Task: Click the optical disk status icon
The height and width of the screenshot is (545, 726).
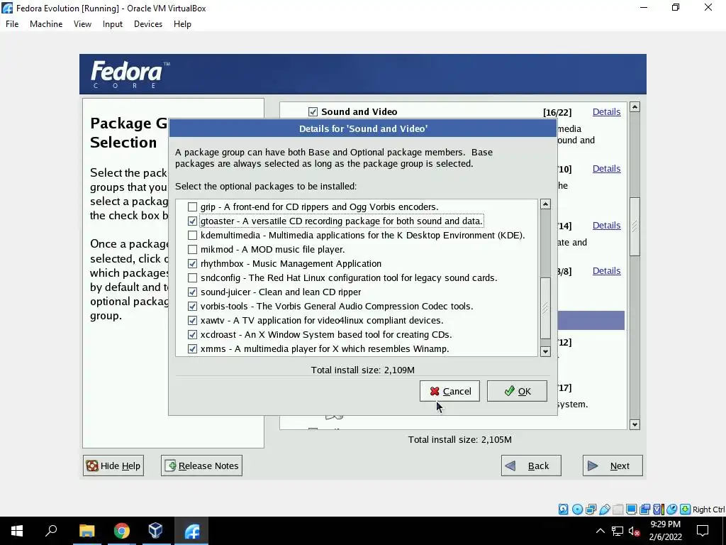Action: tap(577, 510)
